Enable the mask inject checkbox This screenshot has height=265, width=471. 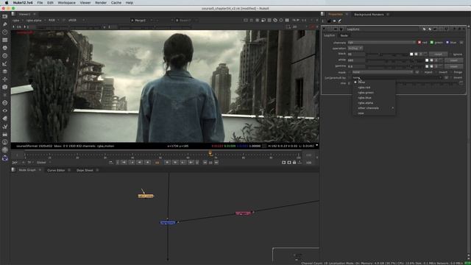point(422,72)
